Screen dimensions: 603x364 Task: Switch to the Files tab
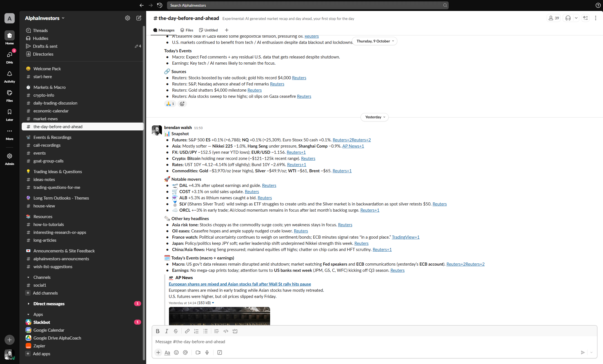tap(187, 30)
